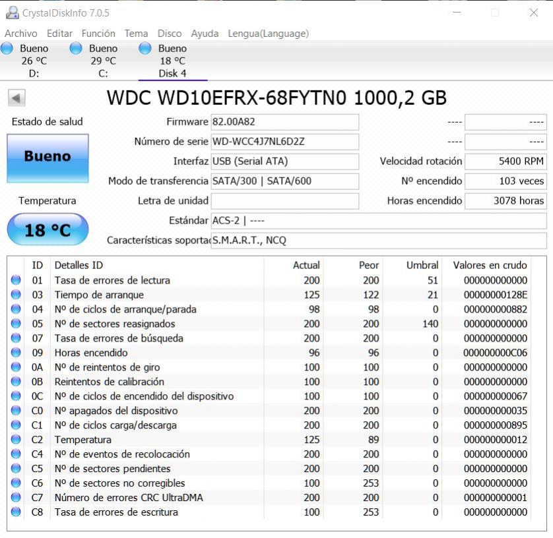The image size is (553, 538).
Task: Minimize the CrystalDiskInfo window
Action: pos(457,13)
